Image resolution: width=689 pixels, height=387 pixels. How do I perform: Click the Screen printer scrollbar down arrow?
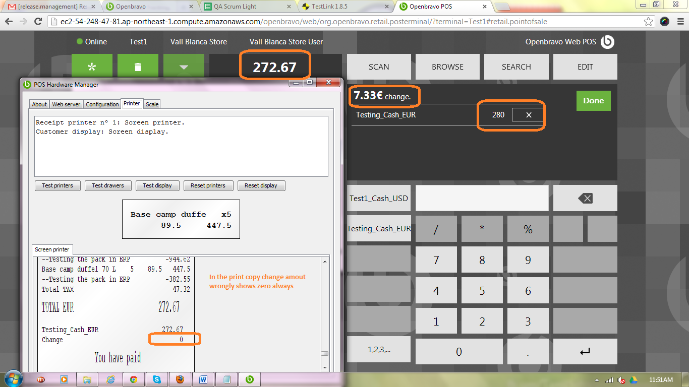[x=325, y=367]
